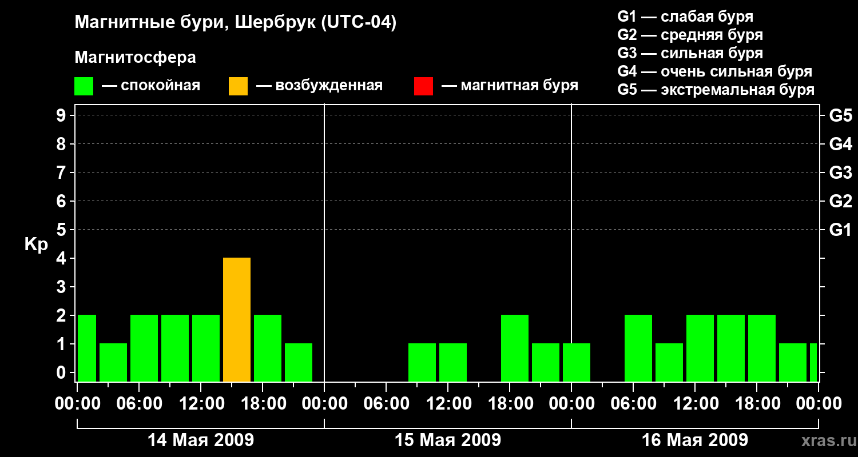Select the orange Kp 4 bar on 14 Мая

(x=237, y=319)
